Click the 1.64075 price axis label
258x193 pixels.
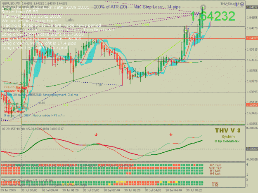[252, 28]
